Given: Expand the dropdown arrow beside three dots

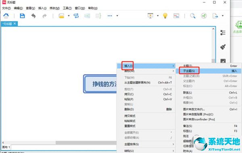Looking at the screenshot, I should pyautogui.click(x=117, y=16).
